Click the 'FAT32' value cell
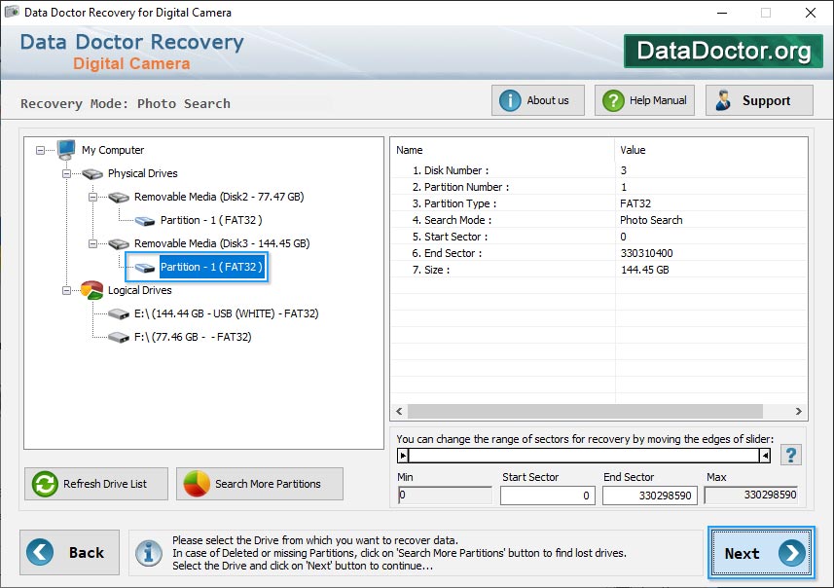 tap(635, 203)
